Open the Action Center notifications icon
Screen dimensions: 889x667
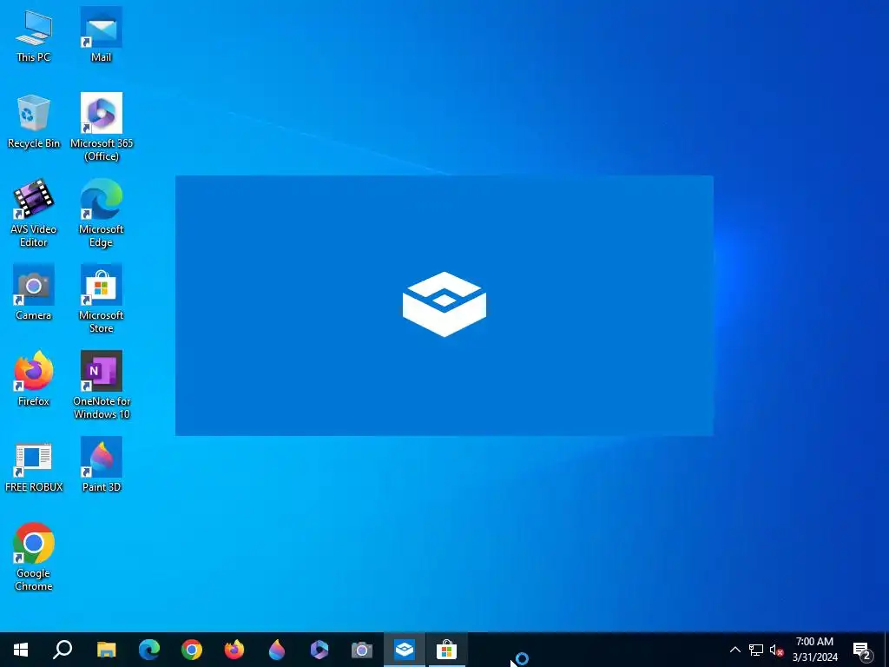862,650
